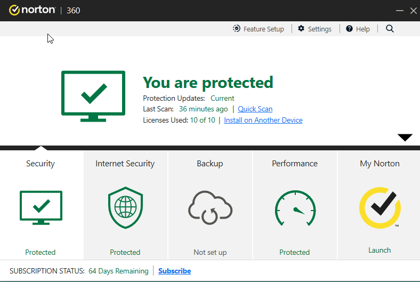
Task: Select the Backup tab label
Action: point(210,164)
